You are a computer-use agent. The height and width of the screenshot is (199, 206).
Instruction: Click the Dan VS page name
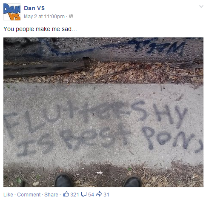[x=34, y=8]
